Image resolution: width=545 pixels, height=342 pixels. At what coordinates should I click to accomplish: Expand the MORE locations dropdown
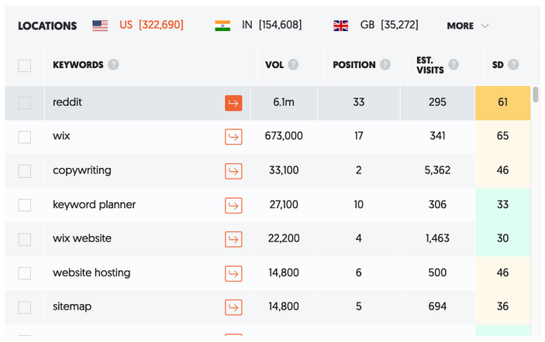(x=467, y=26)
